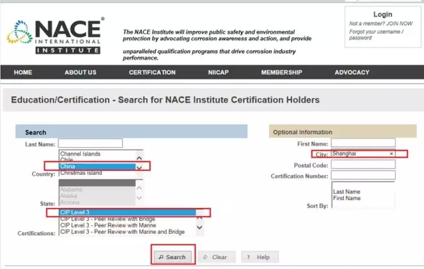Open Help using the question mark button
The image size is (424, 269).
pos(260,257)
